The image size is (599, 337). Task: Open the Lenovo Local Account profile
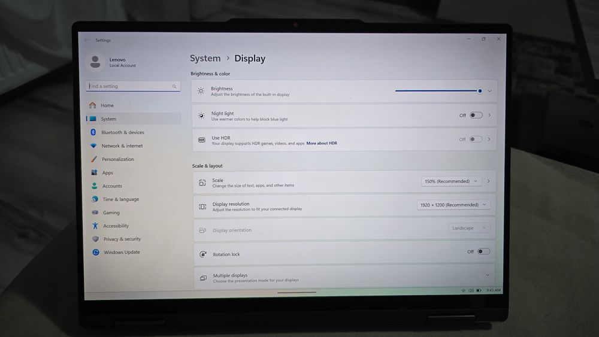(111, 62)
